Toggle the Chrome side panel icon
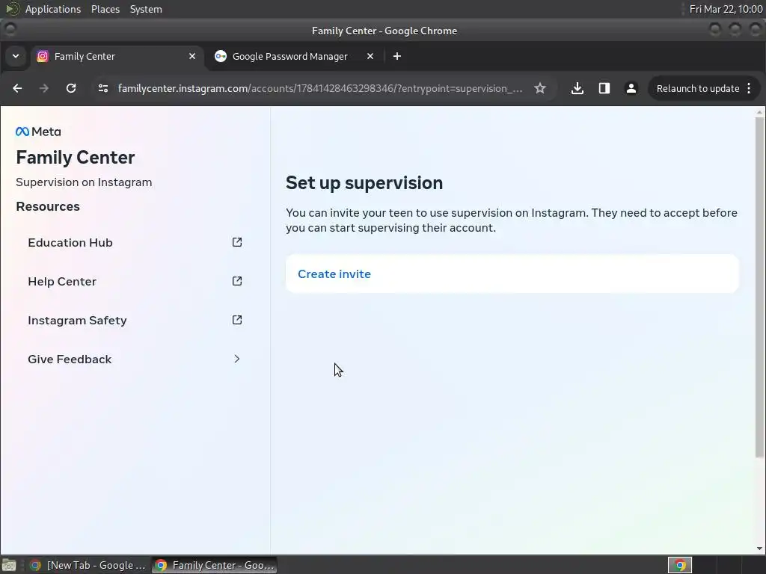The image size is (766, 574). pyautogui.click(x=604, y=88)
